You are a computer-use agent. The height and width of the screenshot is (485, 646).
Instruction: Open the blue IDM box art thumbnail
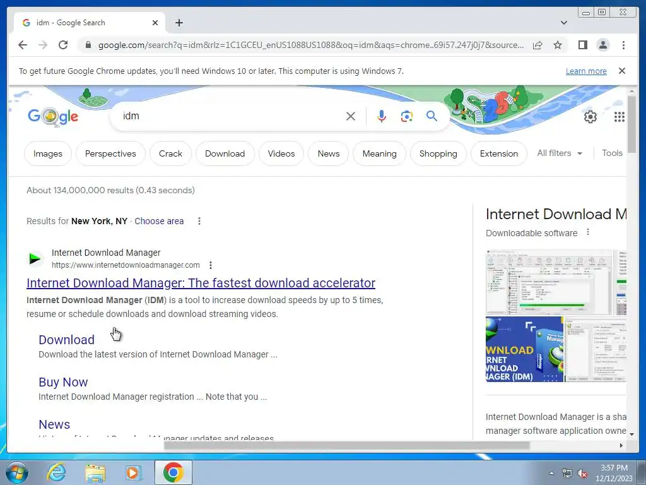(x=524, y=349)
